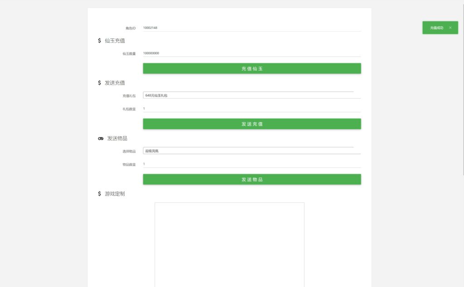Select the 角色ID field showing 10002148
Image resolution: width=464 pixels, height=287 pixels.
251,27
